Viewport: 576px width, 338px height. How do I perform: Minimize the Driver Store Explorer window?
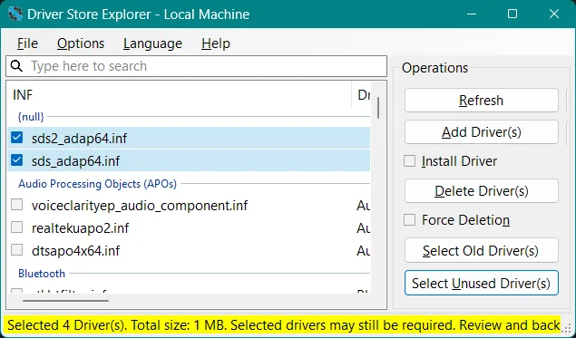472,14
